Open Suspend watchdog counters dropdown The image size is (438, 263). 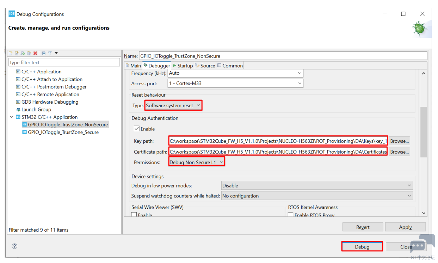[317, 196]
